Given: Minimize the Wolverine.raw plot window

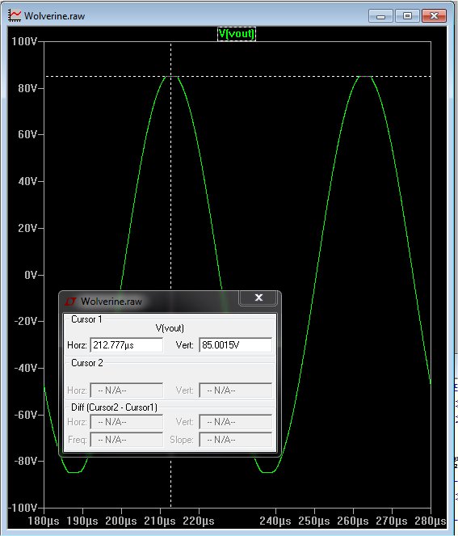Looking at the screenshot, I should click(x=380, y=16).
